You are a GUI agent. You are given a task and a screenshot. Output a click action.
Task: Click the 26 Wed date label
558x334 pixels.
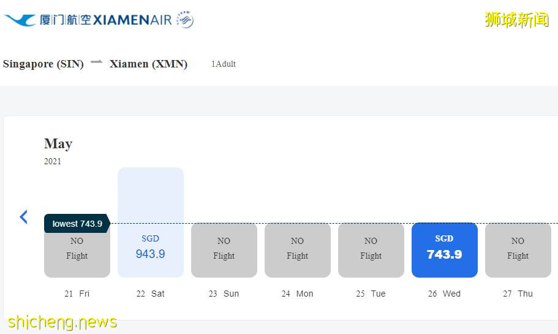[x=444, y=294]
